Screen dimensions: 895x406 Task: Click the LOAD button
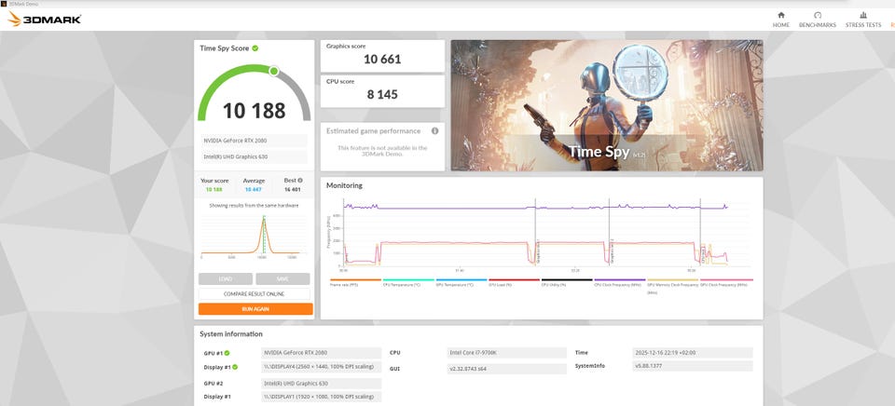click(226, 278)
